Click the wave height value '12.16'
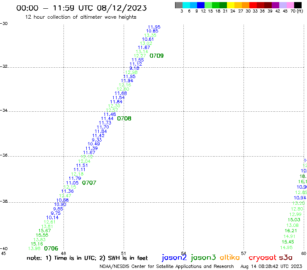The height and width of the screenshot is (270, 307). coord(125,85)
